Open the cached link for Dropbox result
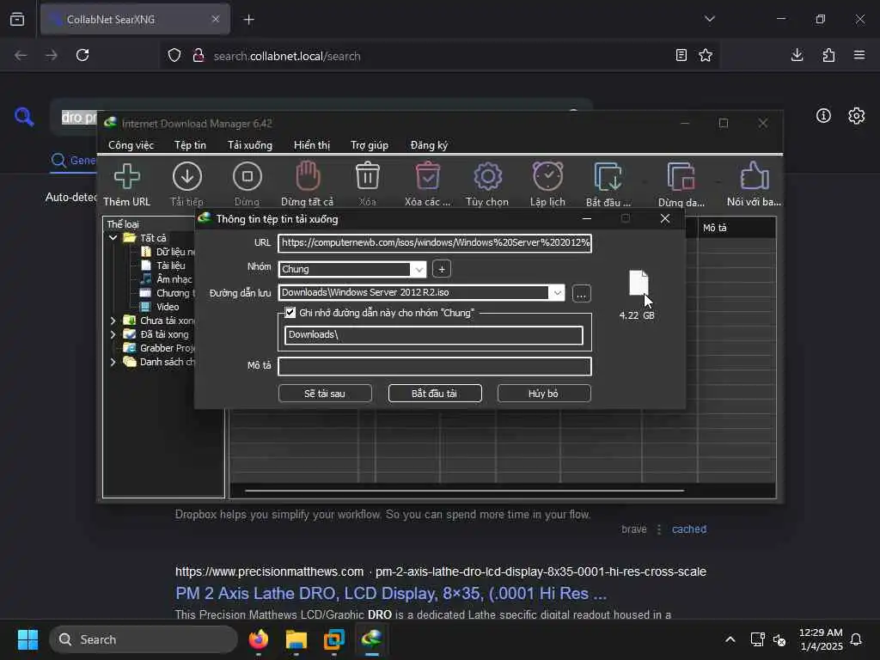This screenshot has height=660, width=880. coord(689,529)
